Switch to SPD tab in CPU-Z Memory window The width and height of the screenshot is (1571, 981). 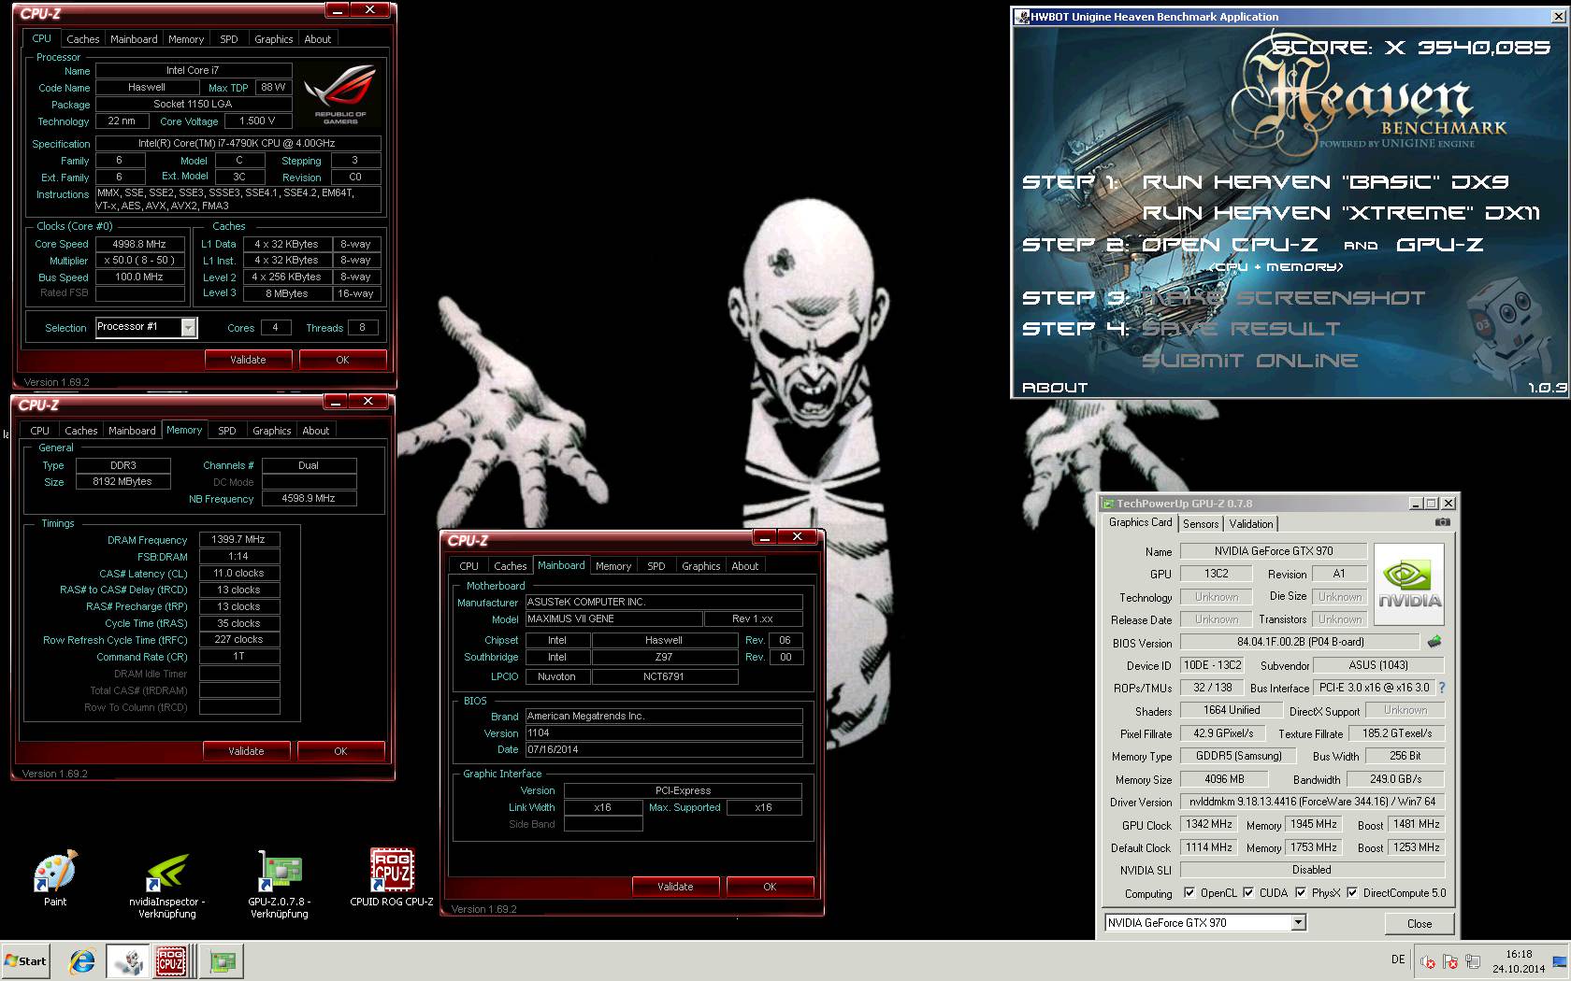point(227,431)
